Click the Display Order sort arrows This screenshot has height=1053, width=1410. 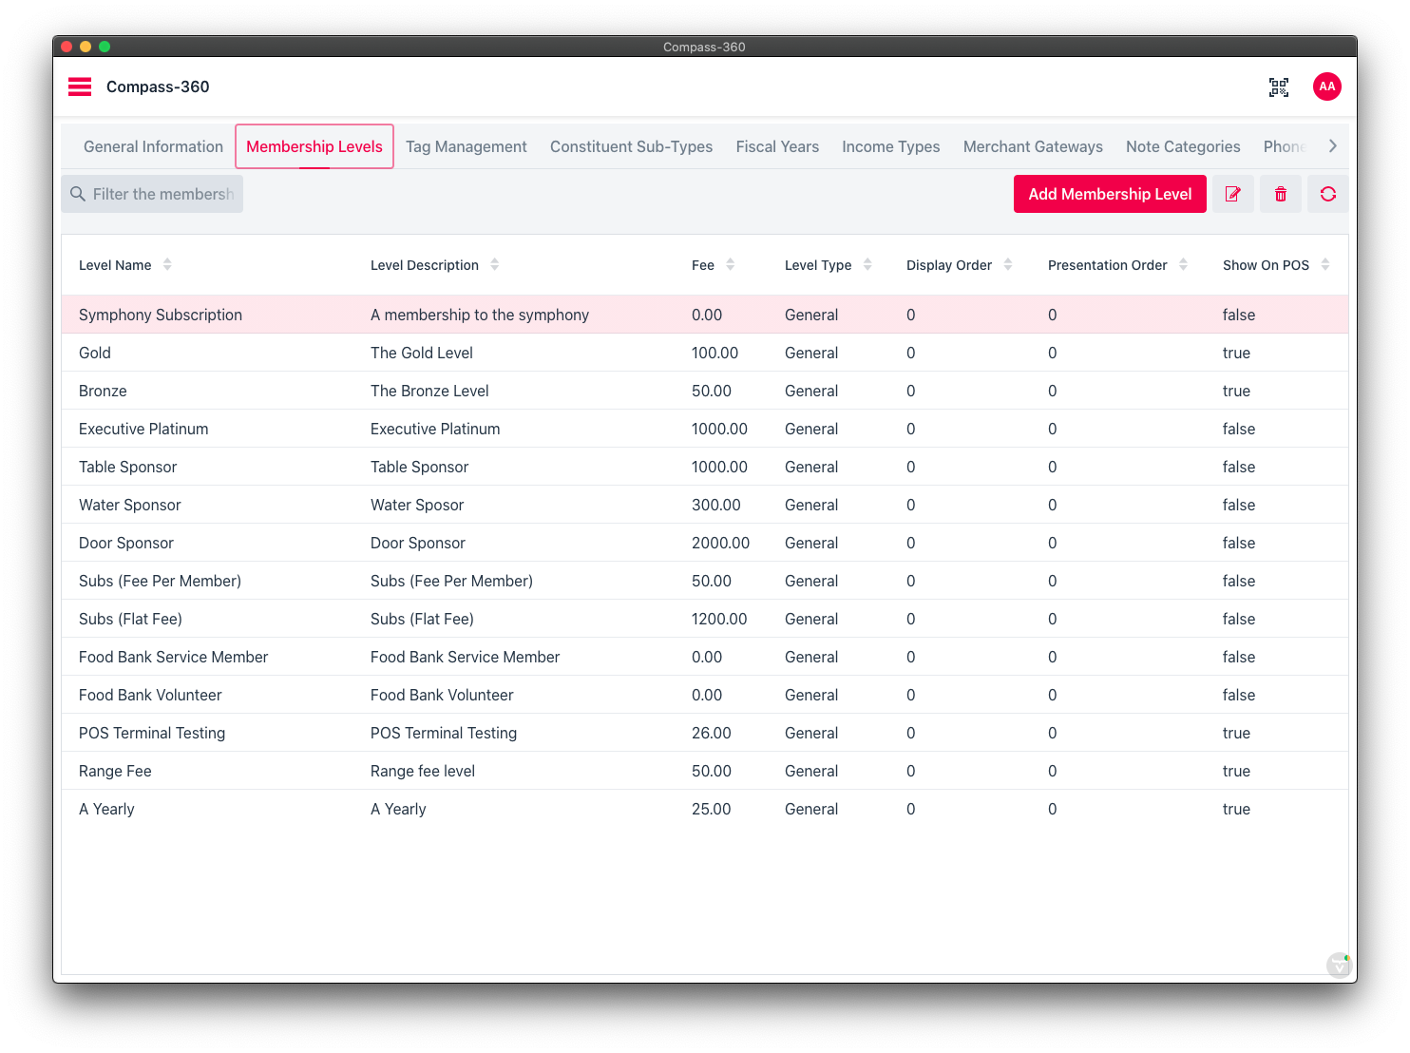(x=1009, y=264)
